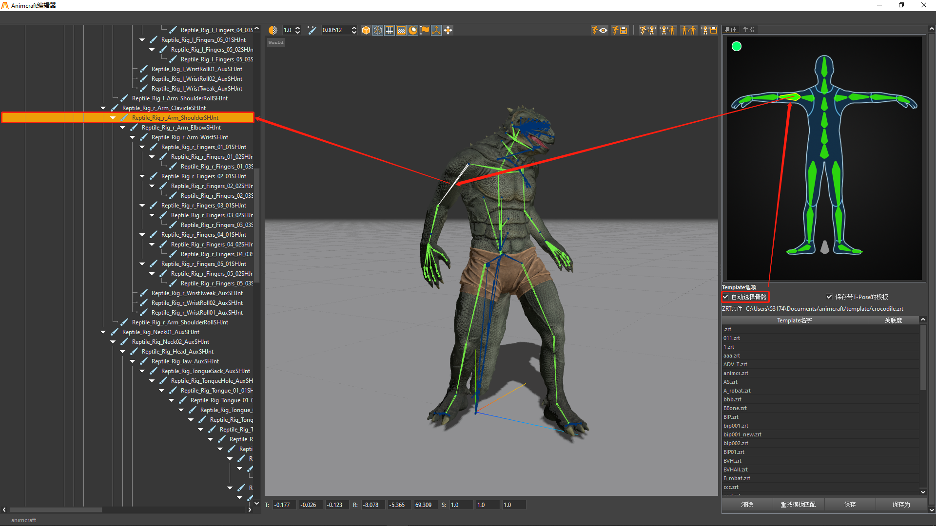Click the solid cube shading icon

coord(366,30)
